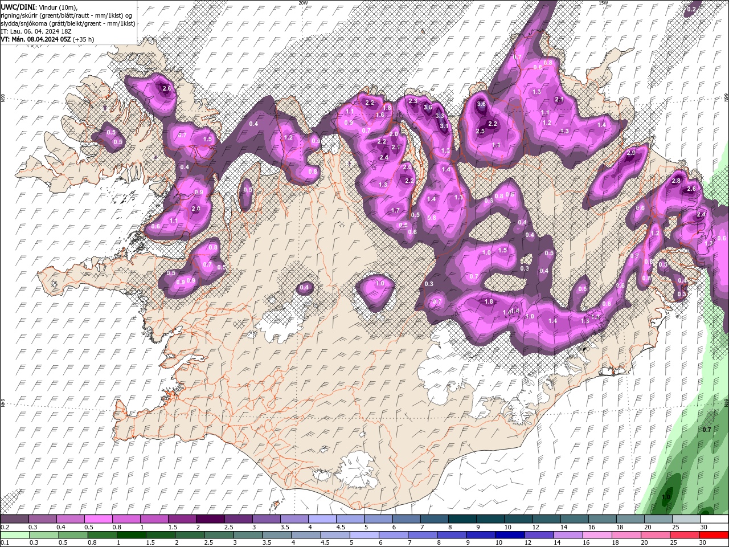Click the 3.1 snow value label

(445, 126)
